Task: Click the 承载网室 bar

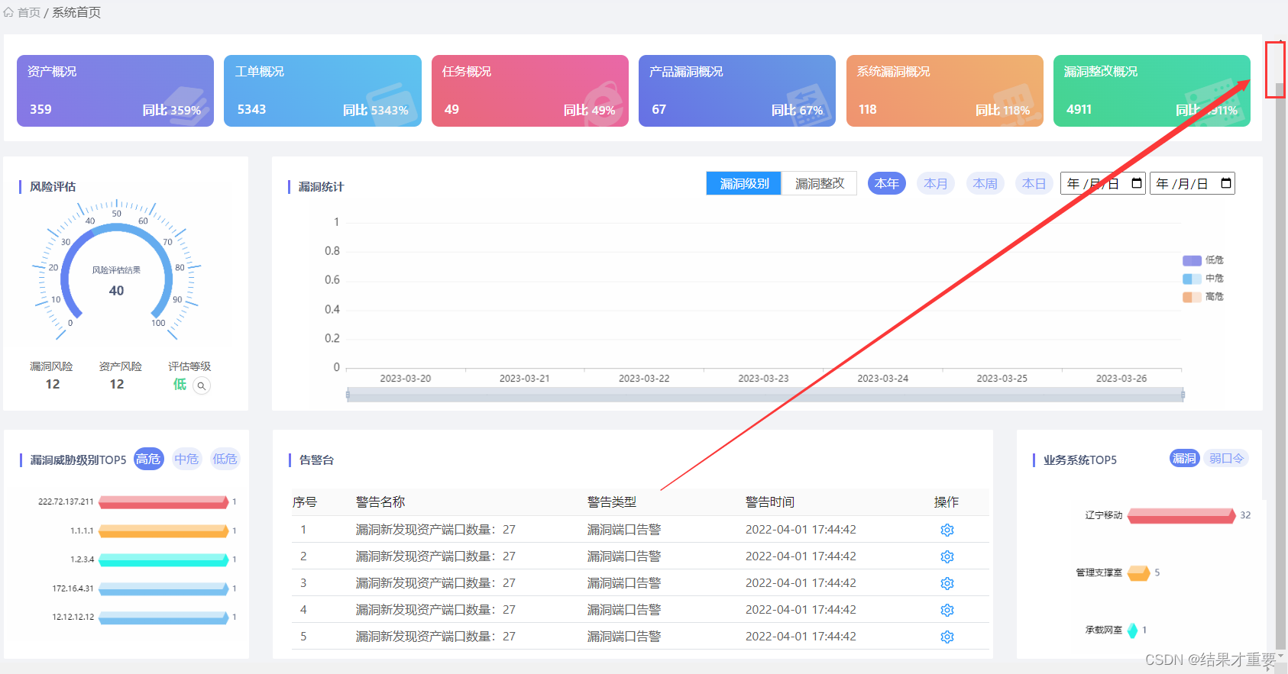Action: coord(1133,630)
